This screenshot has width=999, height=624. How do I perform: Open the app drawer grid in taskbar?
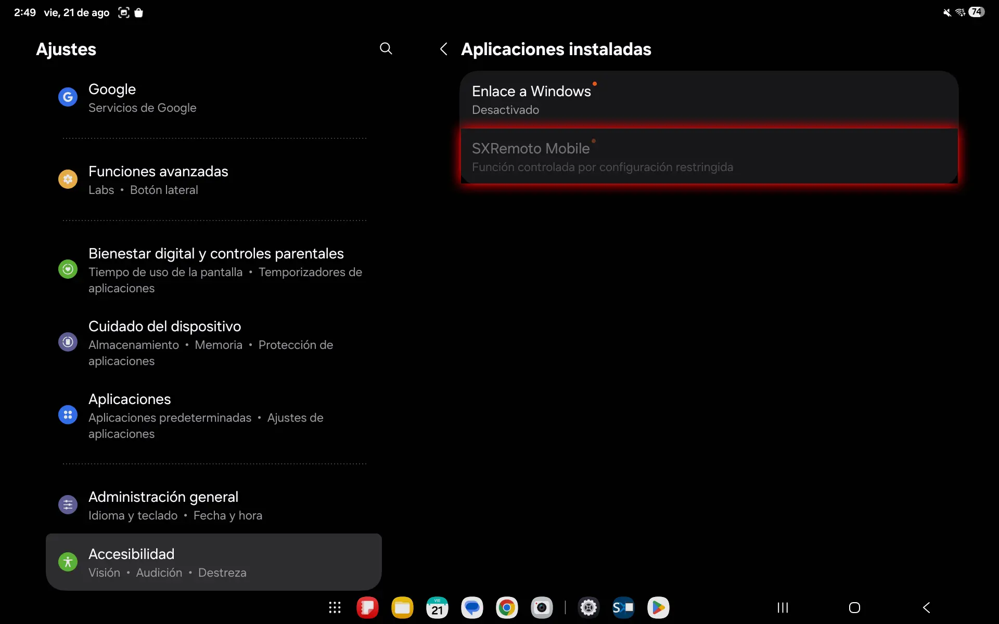click(335, 607)
